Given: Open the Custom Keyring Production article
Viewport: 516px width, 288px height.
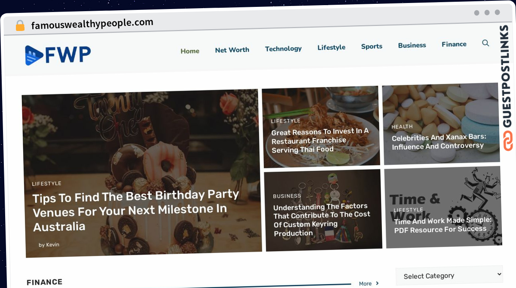Looking at the screenshot, I should [322, 219].
